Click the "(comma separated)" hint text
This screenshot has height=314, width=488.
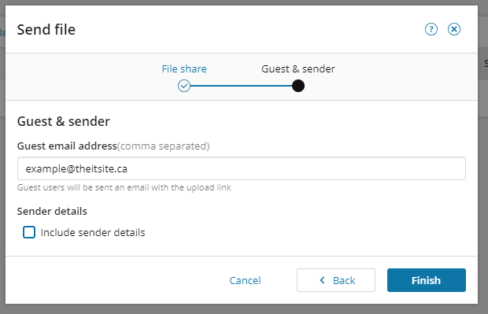click(x=164, y=146)
